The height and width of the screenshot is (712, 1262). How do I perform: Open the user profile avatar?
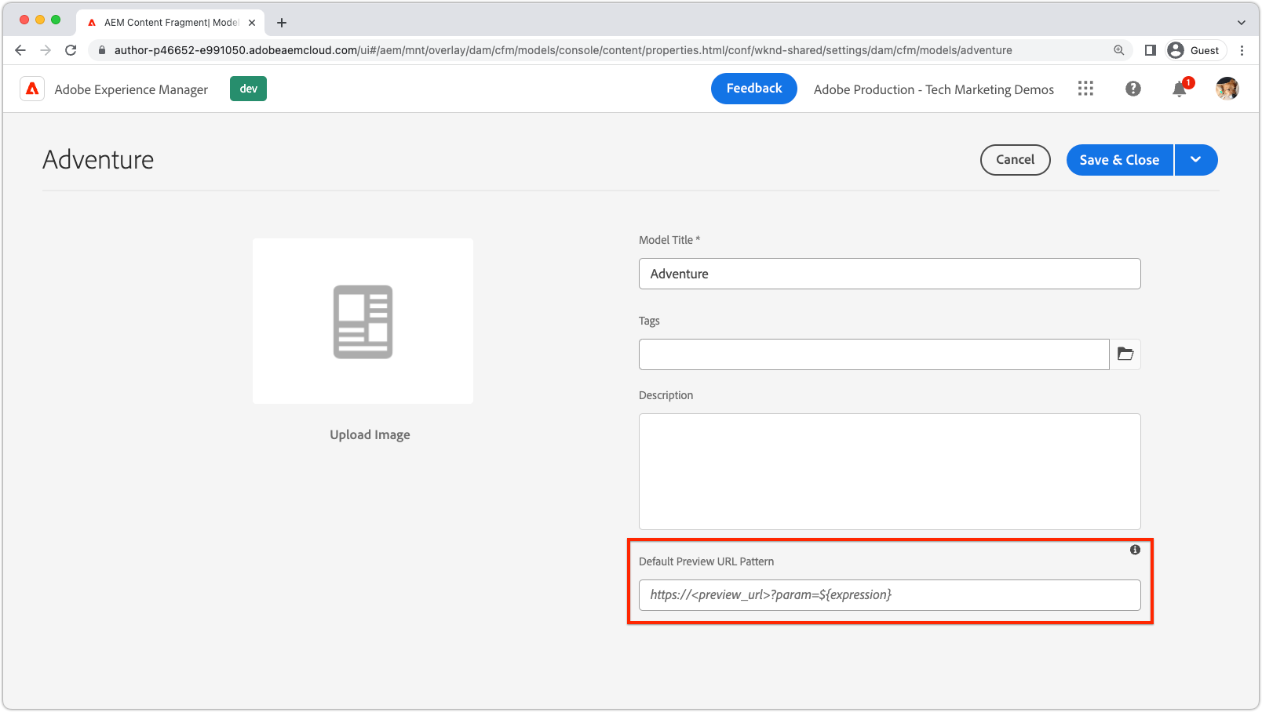(1227, 89)
